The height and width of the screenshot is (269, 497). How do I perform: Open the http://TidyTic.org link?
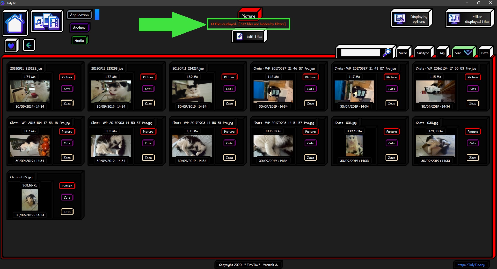click(x=471, y=265)
